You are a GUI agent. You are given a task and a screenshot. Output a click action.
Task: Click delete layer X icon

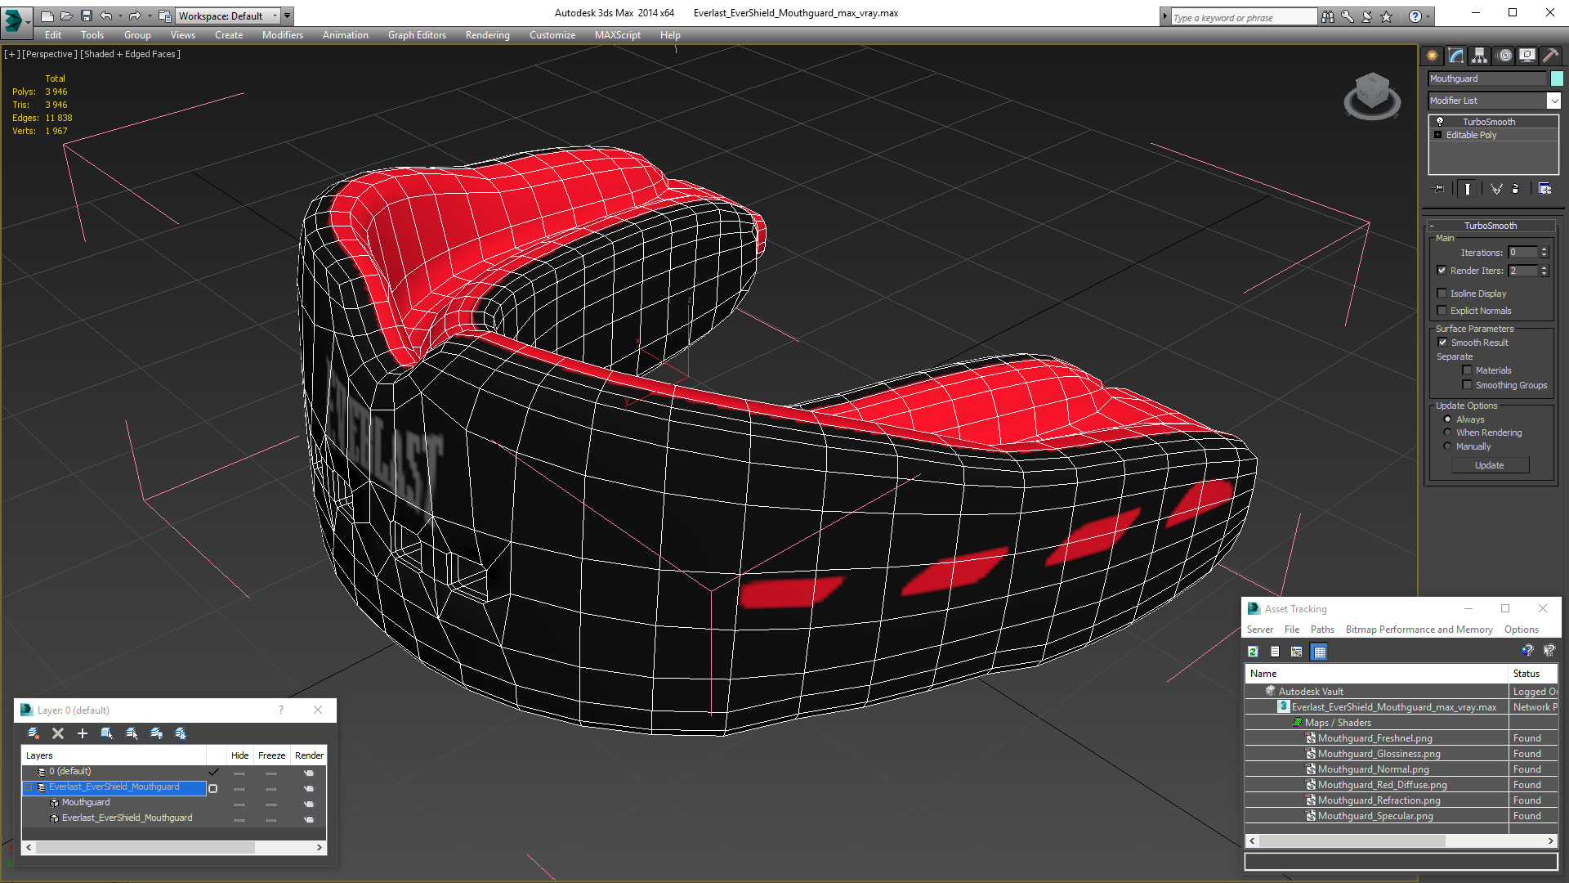58,733
